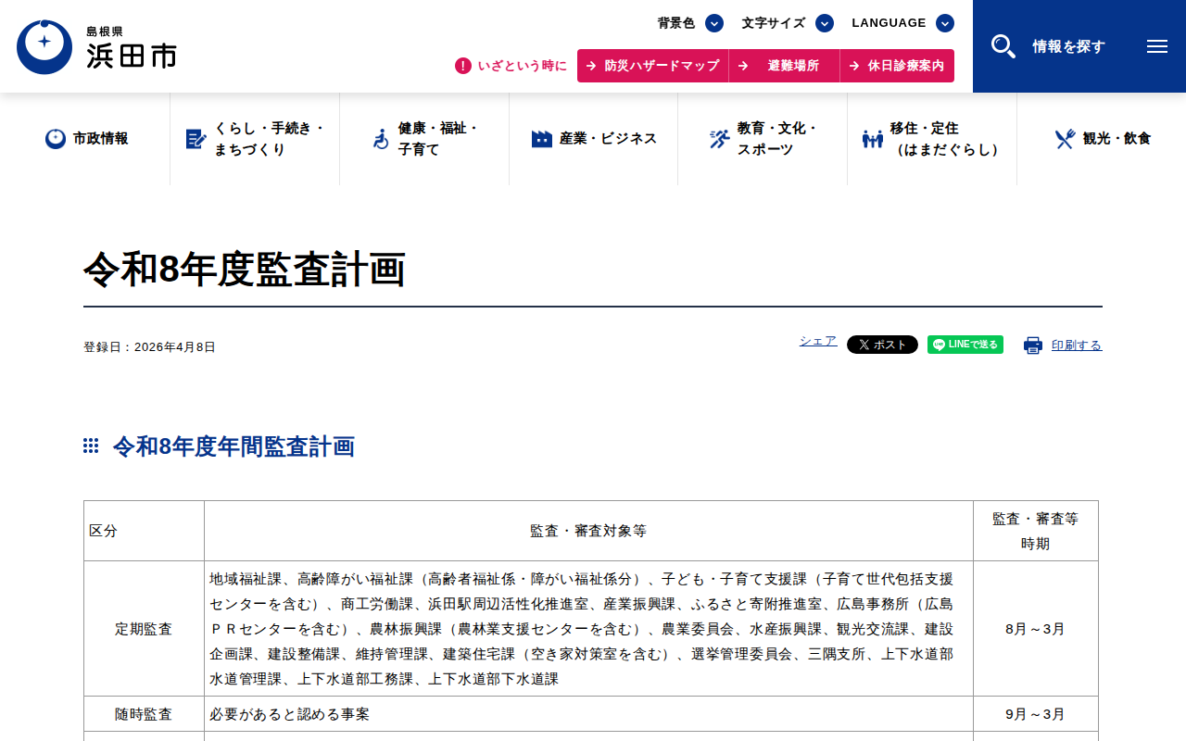This screenshot has width=1186, height=741.
Task: Open the 産業・ビジネス menu
Action: pos(593,139)
